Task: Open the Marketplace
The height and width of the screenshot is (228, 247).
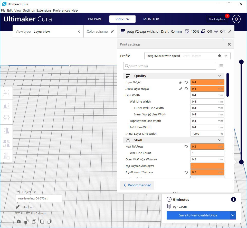Action: tap(217, 19)
